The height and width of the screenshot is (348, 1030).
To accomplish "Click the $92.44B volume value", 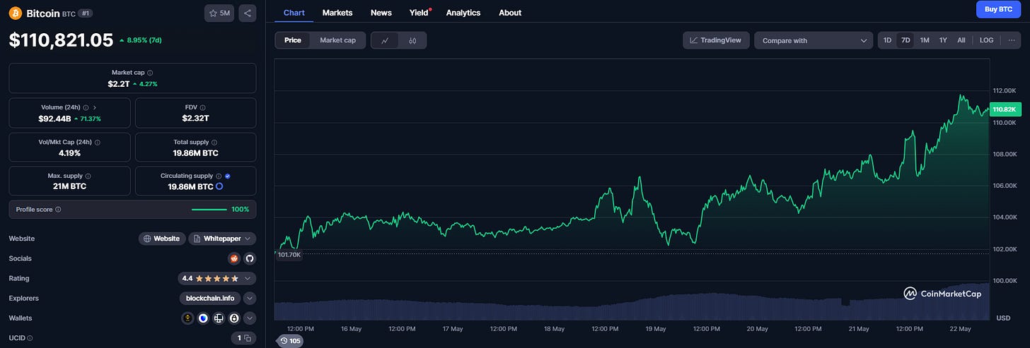I will pos(54,119).
